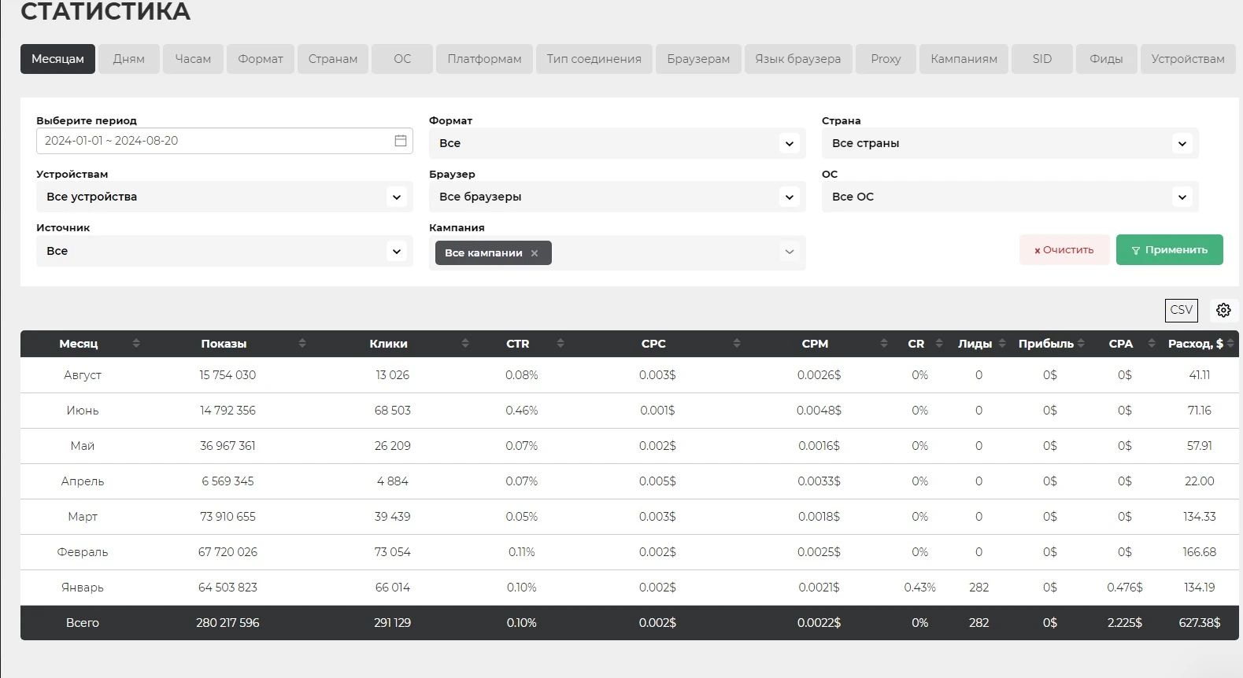Apply the filters with the Применить button

[1169, 249]
